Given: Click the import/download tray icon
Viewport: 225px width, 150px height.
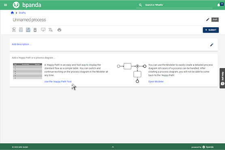Looking at the screenshot, I should 21,30.
